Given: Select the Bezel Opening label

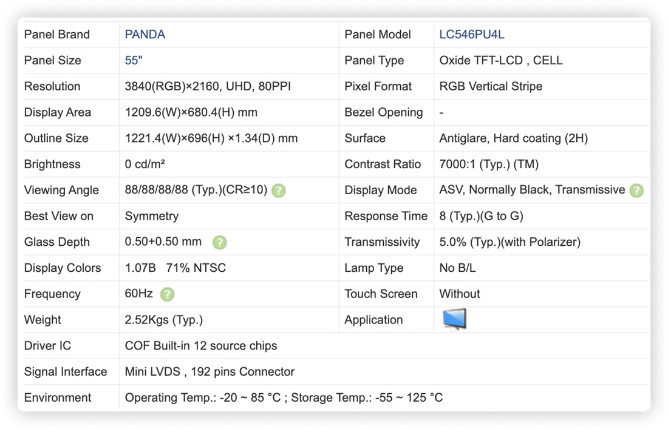Looking at the screenshot, I should pyautogui.click(x=383, y=112).
